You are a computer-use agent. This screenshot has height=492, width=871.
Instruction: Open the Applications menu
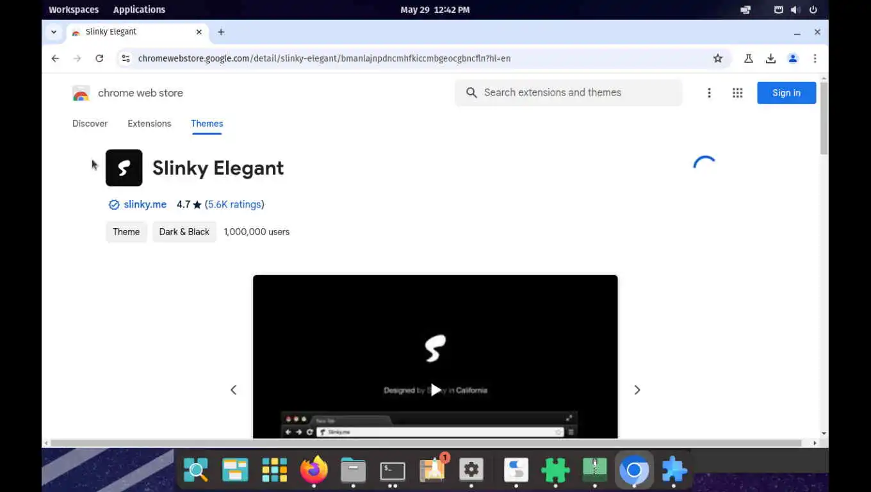[x=139, y=10]
